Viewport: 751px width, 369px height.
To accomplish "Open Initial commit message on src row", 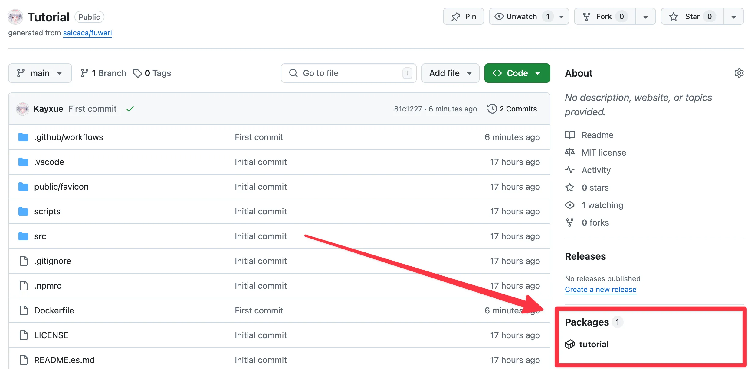I will 261,236.
